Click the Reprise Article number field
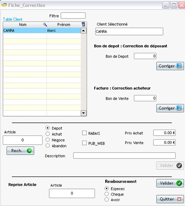Screen dimensions: 185x206 (x=72, y=193)
